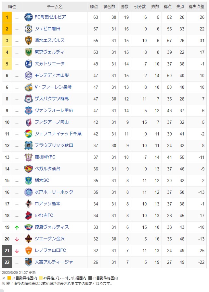Image resolution: width=209 pixels, height=292 pixels.
Task: Click the red down arrow for レノファ山口FC
Action: (17, 251)
